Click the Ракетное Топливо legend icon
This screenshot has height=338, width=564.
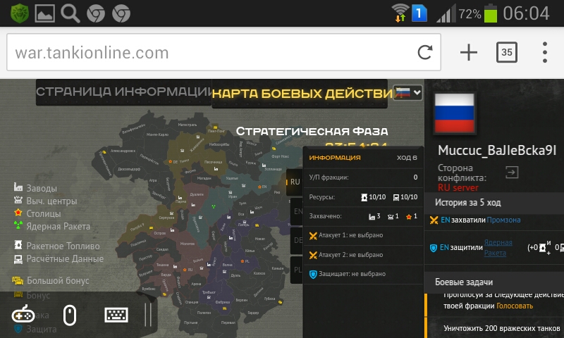(18, 245)
